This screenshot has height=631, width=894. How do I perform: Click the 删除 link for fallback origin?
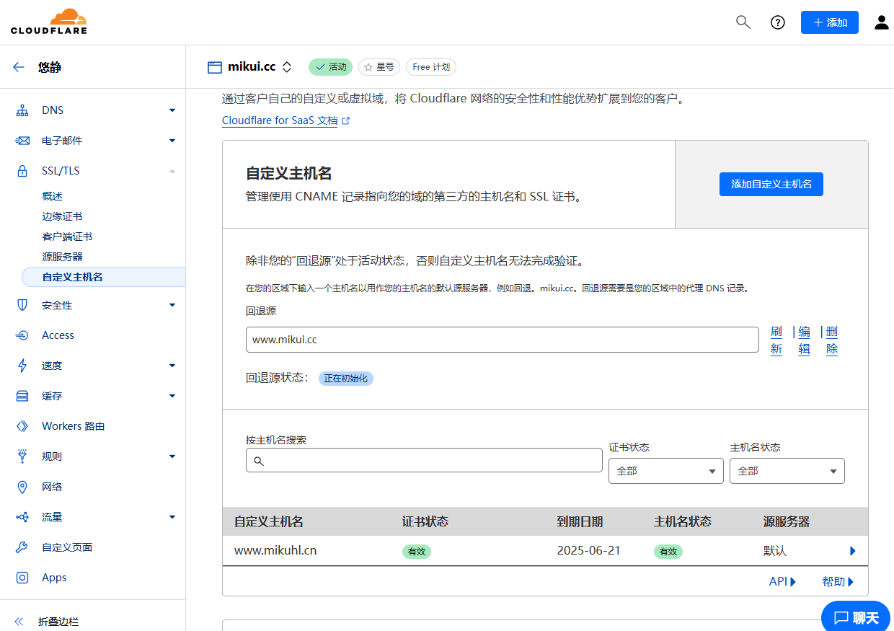[832, 340]
